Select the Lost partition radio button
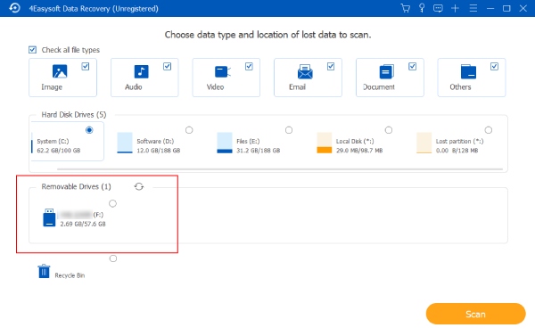This screenshot has height=336, width=535. (x=489, y=130)
